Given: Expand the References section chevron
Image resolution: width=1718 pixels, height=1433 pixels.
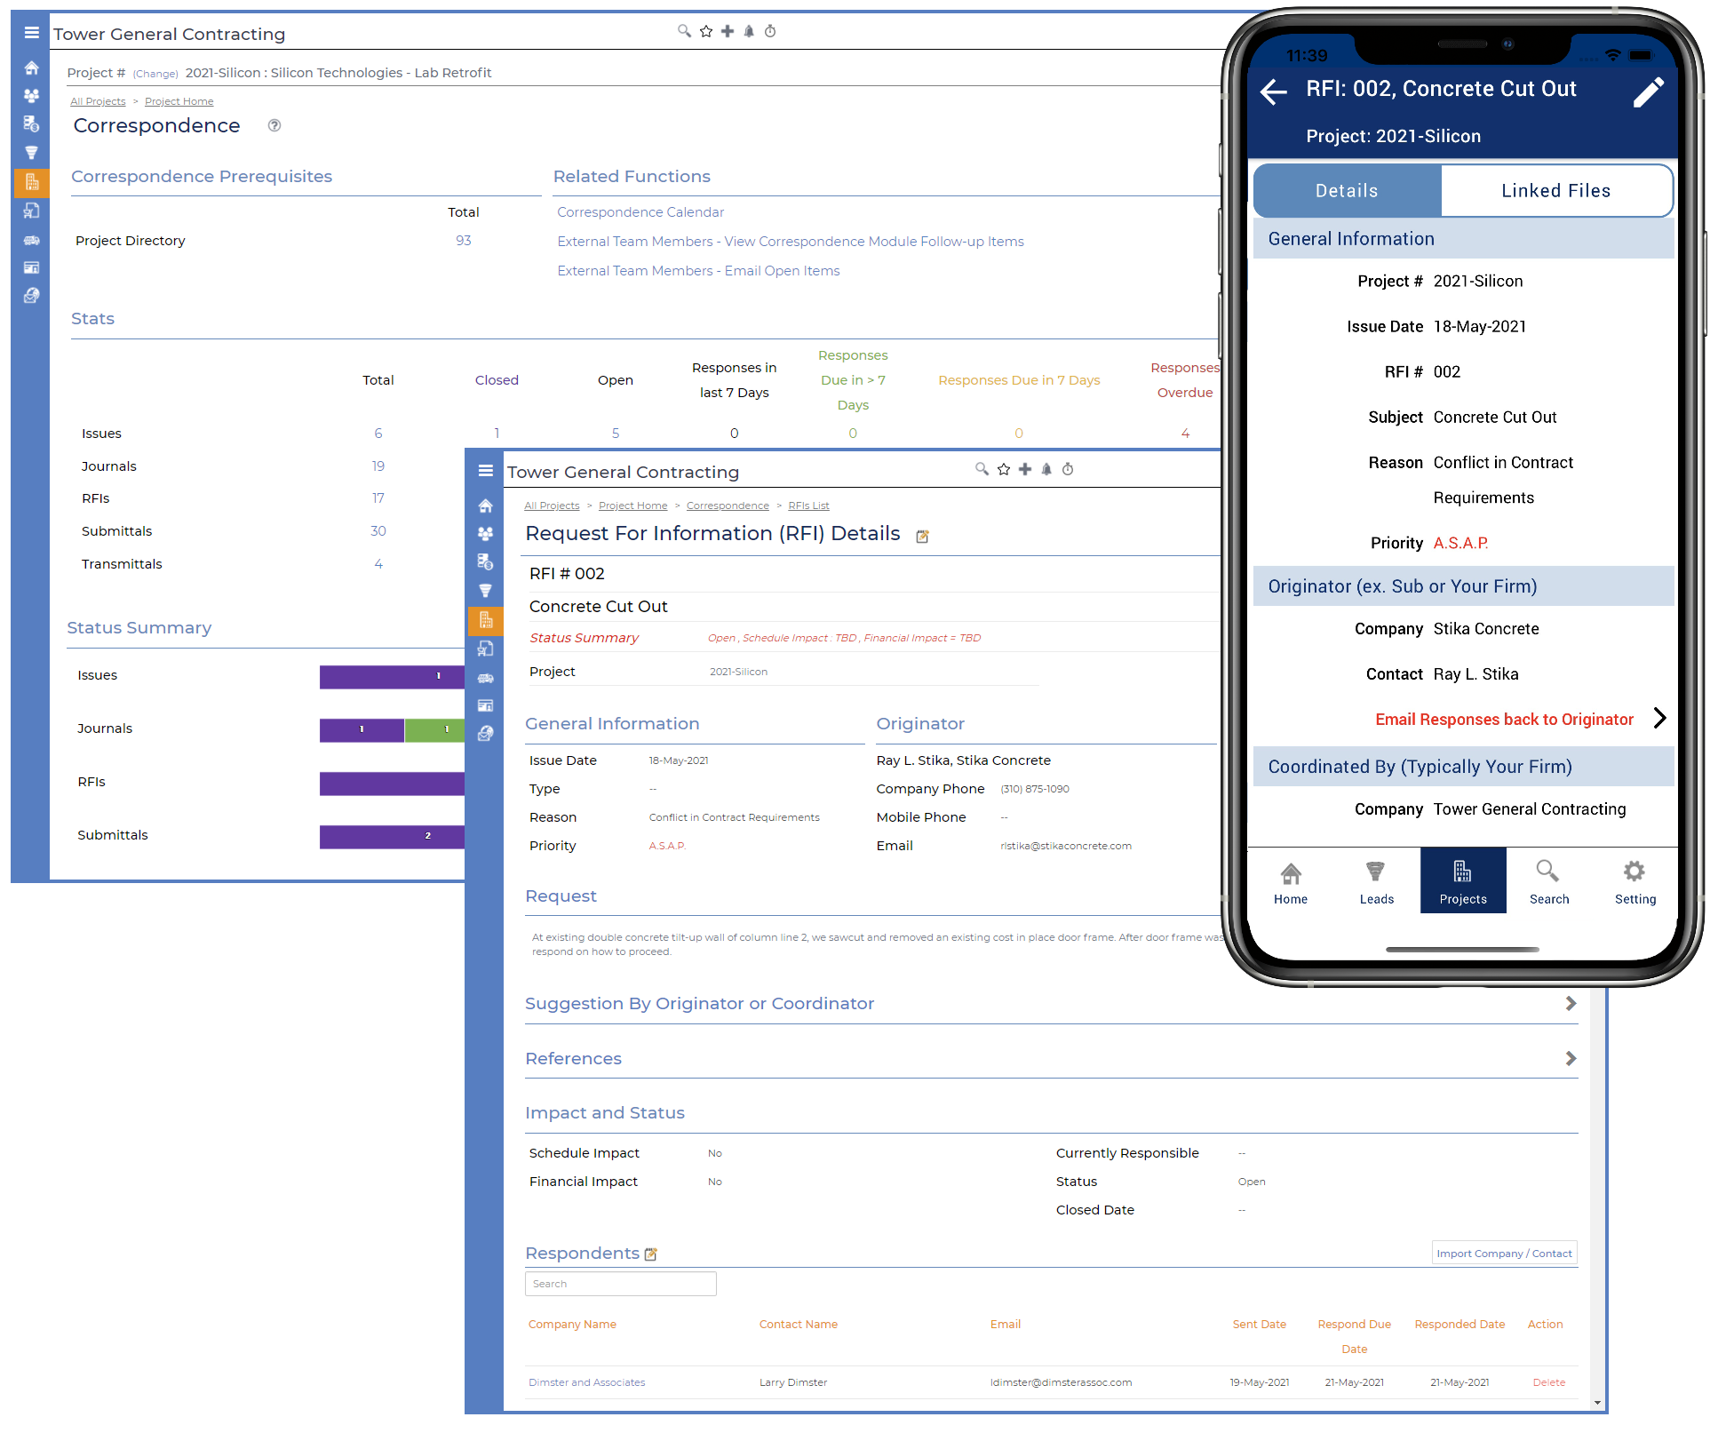Looking at the screenshot, I should click(1571, 1058).
